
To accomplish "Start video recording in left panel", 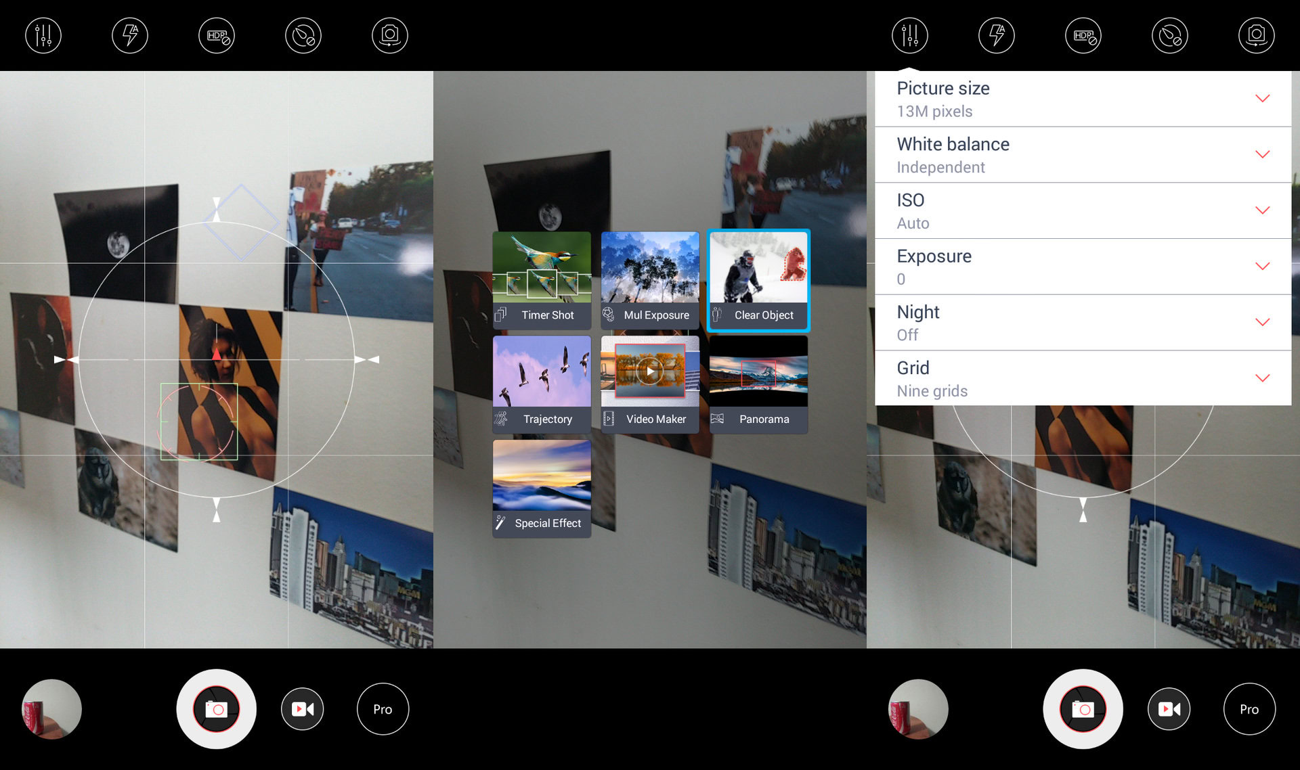I will (x=302, y=709).
